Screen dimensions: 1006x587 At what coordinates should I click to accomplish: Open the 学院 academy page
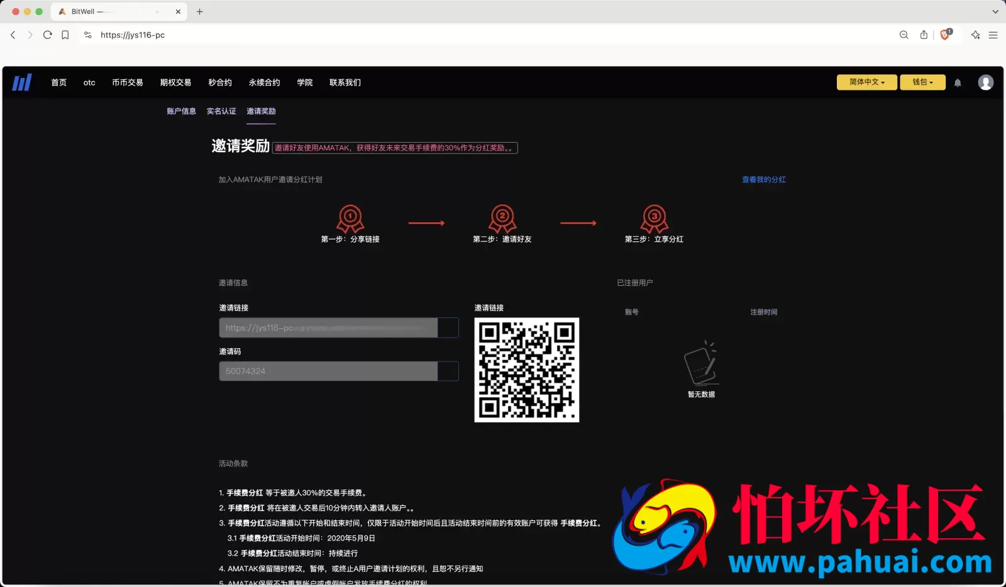[305, 83]
